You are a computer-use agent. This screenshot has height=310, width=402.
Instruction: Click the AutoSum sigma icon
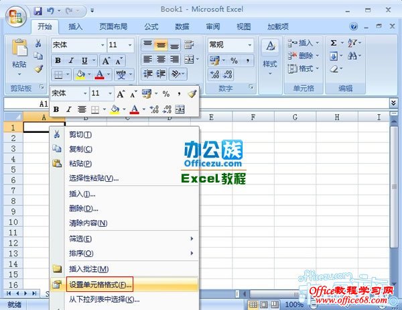coord(333,43)
